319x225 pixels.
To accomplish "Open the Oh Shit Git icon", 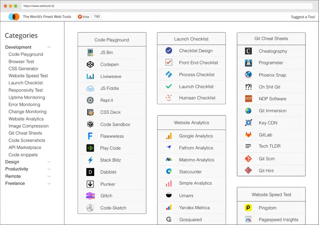I will [x=248, y=87].
